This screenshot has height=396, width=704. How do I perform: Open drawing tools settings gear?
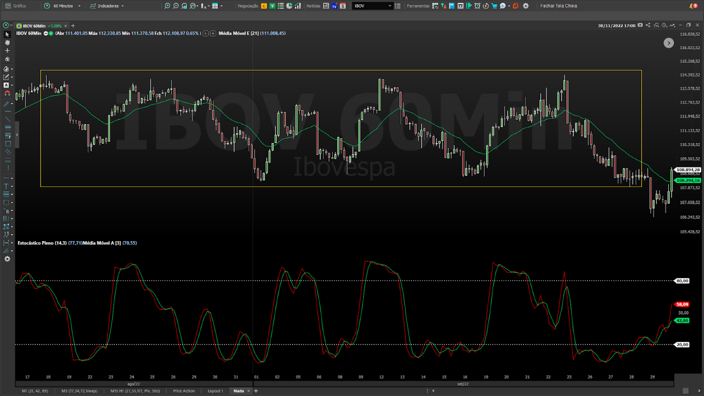point(7,259)
